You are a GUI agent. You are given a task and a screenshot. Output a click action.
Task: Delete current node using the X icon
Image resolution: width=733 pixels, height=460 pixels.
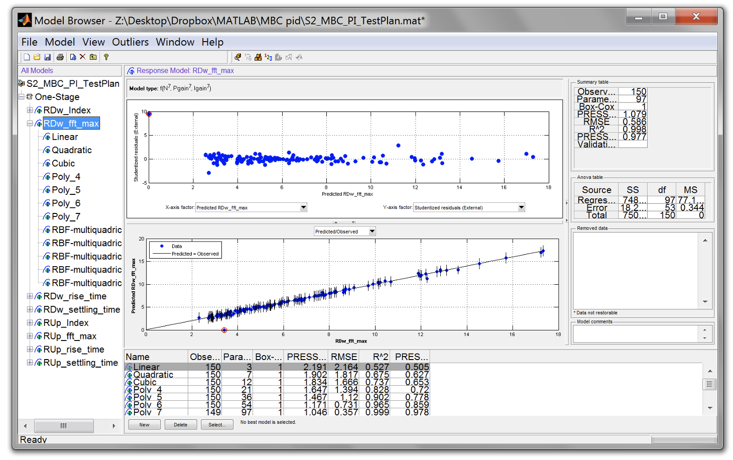pyautogui.click(x=83, y=57)
